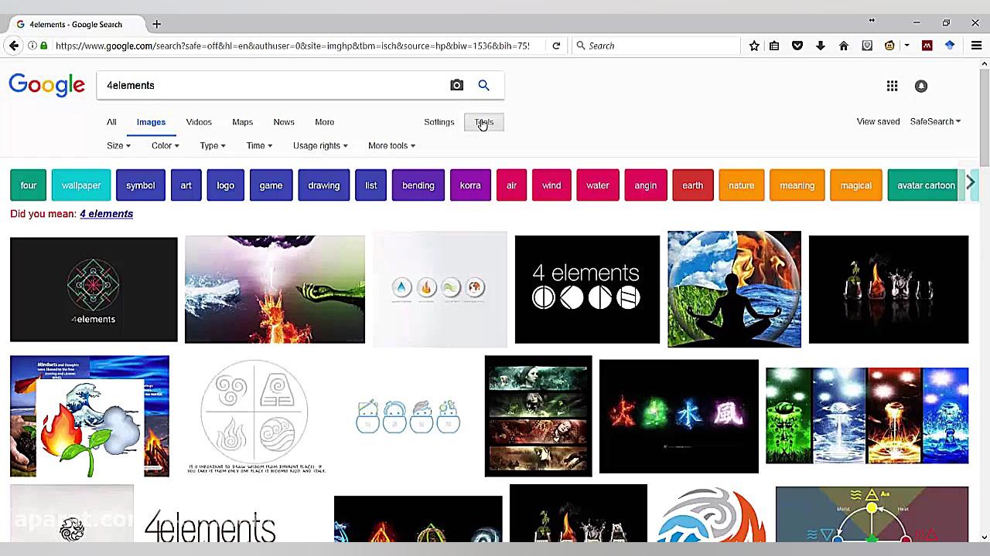Open the Firefox hamburger menu
990x556 pixels.
pos(976,46)
